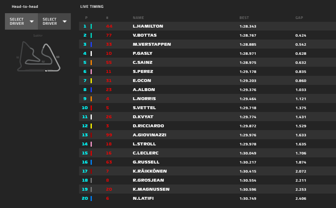Click the Head-to-head heading
This screenshot has height=208, width=336.
pos(25,7)
